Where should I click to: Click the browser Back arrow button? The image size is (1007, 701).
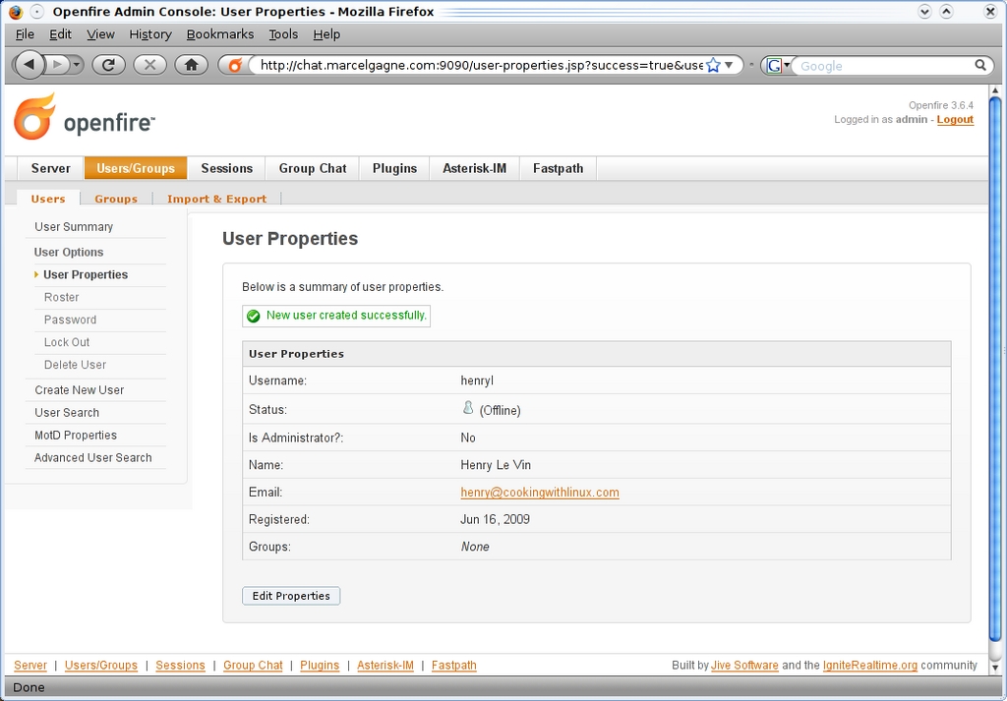point(30,65)
